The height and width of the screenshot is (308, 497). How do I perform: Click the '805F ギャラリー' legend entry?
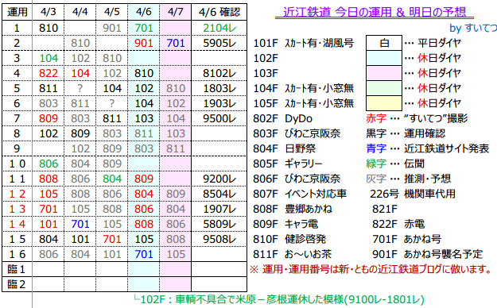(288, 164)
